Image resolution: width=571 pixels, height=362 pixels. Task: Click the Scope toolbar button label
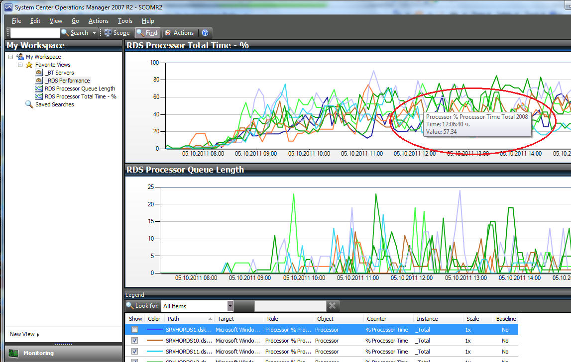coord(121,33)
